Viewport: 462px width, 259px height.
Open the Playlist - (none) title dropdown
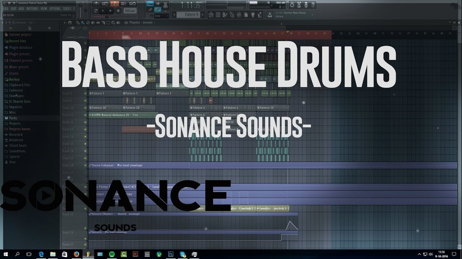point(141,23)
